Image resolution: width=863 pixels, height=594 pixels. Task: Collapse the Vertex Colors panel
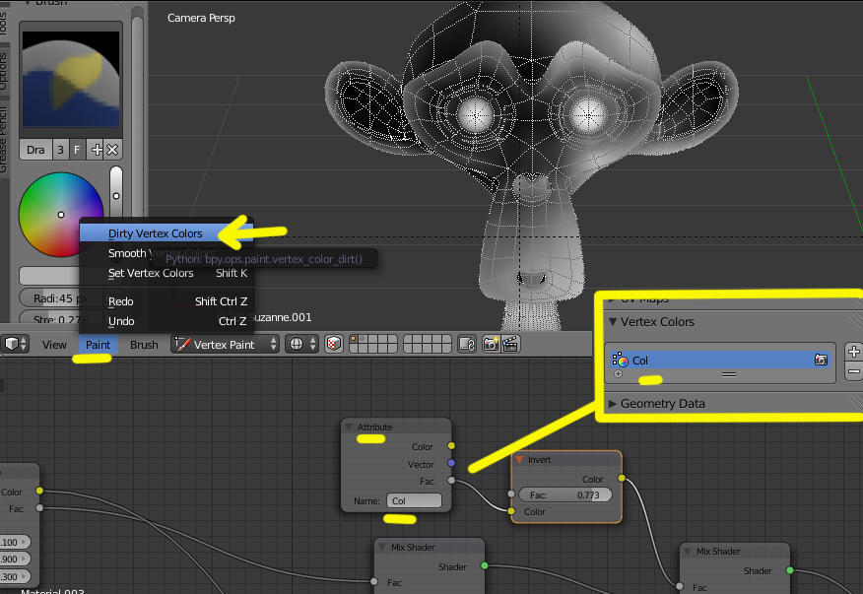point(612,321)
